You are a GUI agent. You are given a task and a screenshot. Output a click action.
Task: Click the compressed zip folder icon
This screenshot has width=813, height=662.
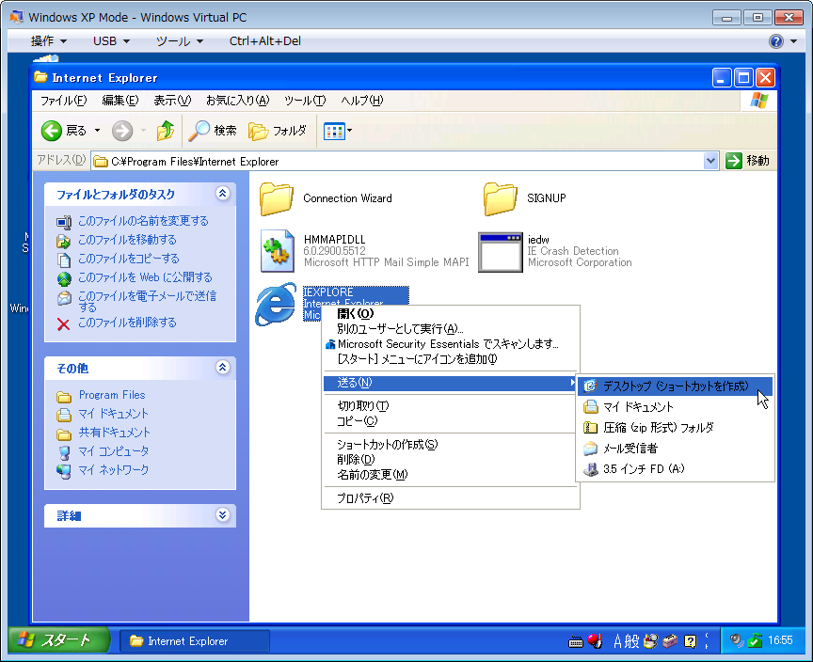pos(590,427)
